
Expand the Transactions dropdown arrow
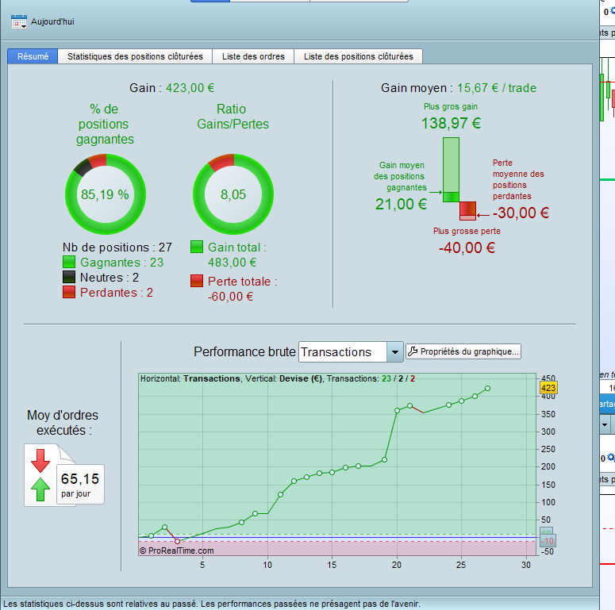pyautogui.click(x=395, y=352)
